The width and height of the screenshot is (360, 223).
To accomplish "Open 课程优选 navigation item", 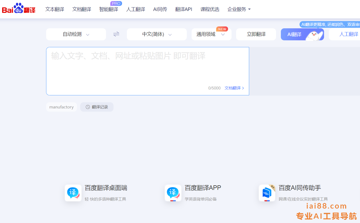I will click(x=210, y=9).
